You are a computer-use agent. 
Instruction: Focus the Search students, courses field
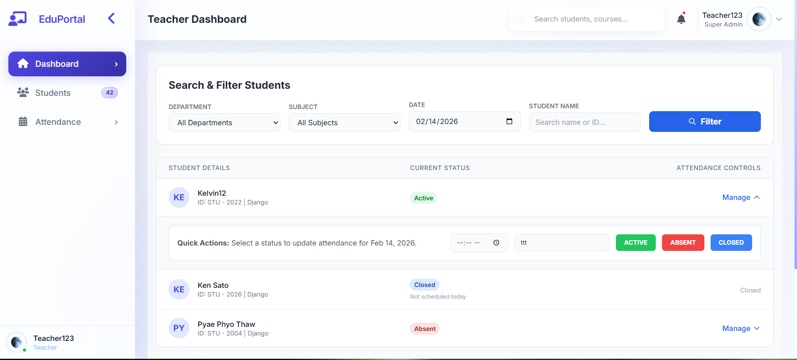point(586,19)
